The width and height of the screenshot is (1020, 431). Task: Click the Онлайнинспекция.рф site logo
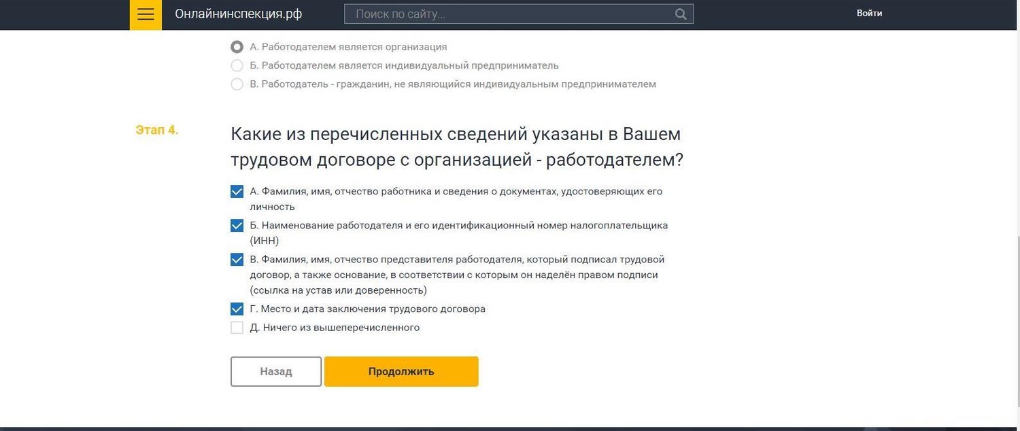[x=239, y=14]
